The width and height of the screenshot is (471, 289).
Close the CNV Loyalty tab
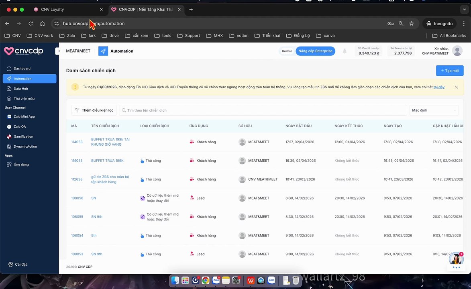[x=101, y=9]
